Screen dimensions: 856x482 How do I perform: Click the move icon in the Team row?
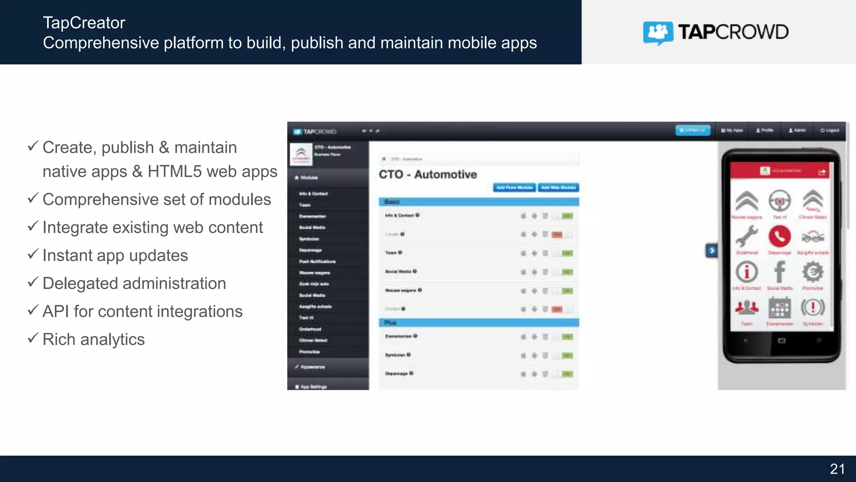(x=534, y=253)
